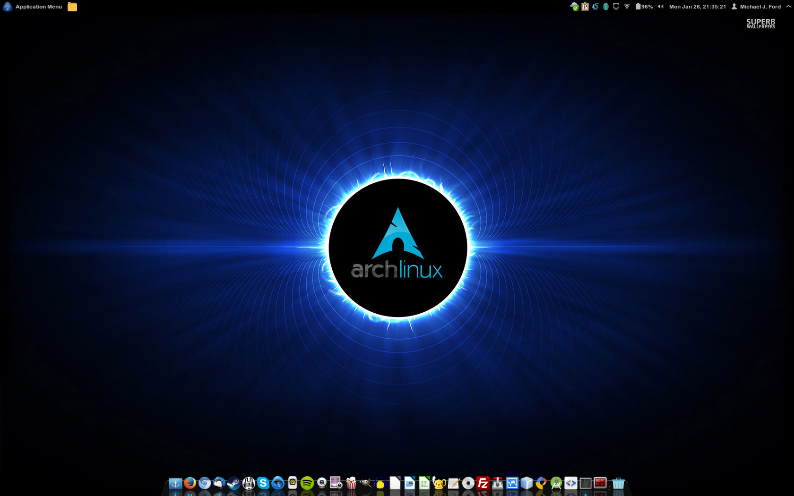
Task: Click the upward chevron at panel right edge
Action: point(788,7)
